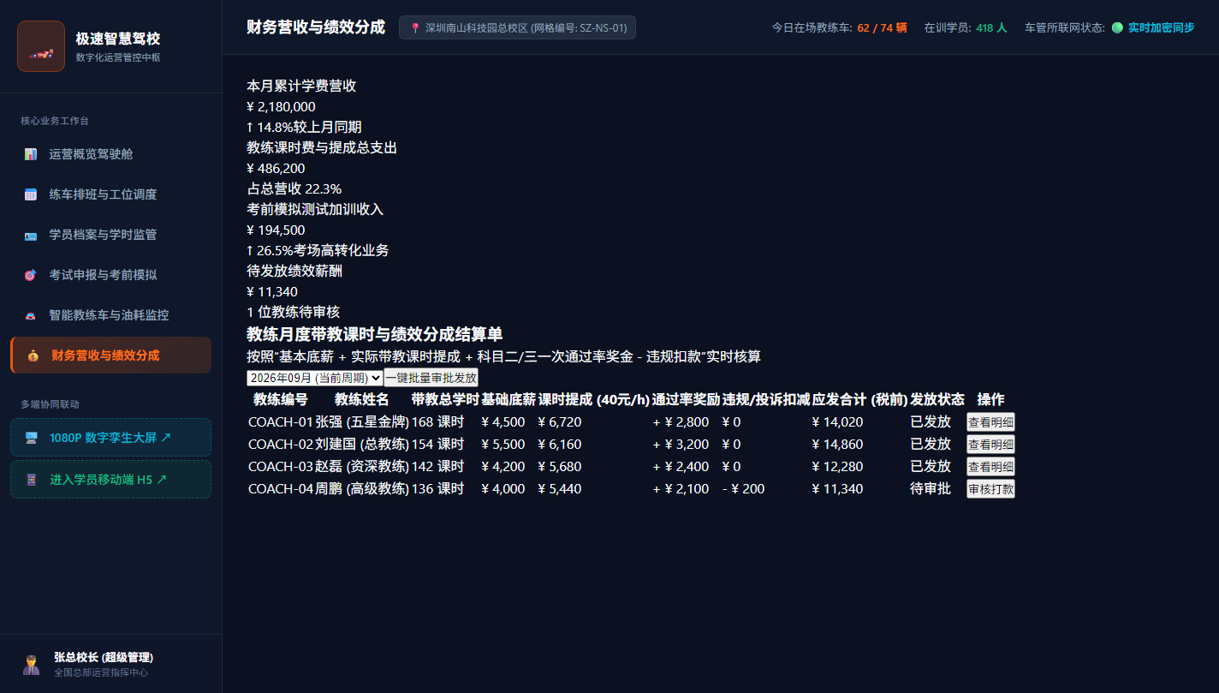The width and height of the screenshot is (1219, 693).
Task: Open 1080P 数字孪生大屏 link
Action: click(x=110, y=438)
